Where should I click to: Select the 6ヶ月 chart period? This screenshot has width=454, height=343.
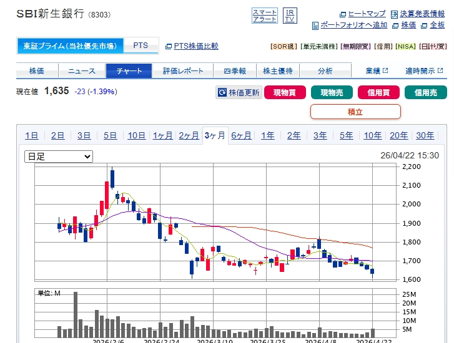[x=241, y=136]
